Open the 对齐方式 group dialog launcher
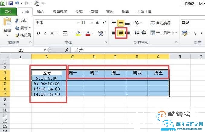This screenshot has width=205, height=132. (x=177, y=42)
